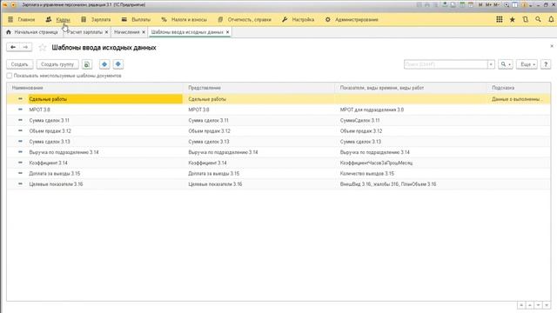Click the КоэффициентЧасовЗаПрошМесяц cell
The height and width of the screenshot is (313, 557).
tap(376, 163)
